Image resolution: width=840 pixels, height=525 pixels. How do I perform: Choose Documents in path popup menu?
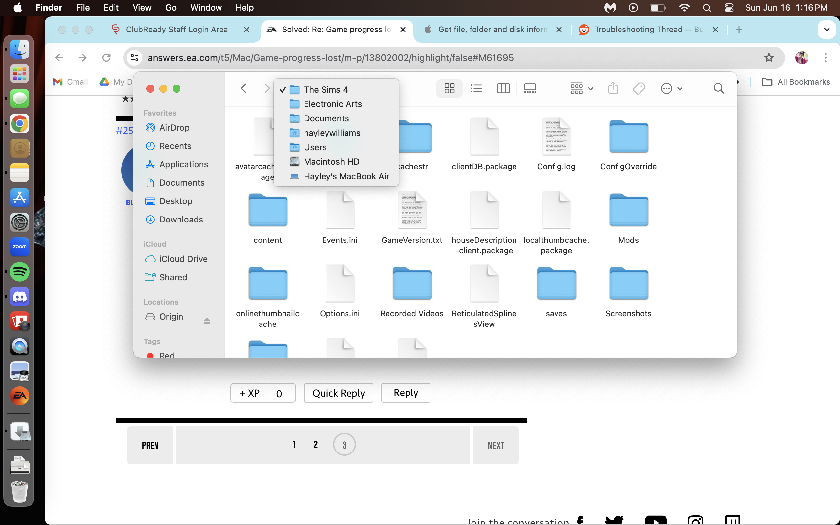click(336, 118)
